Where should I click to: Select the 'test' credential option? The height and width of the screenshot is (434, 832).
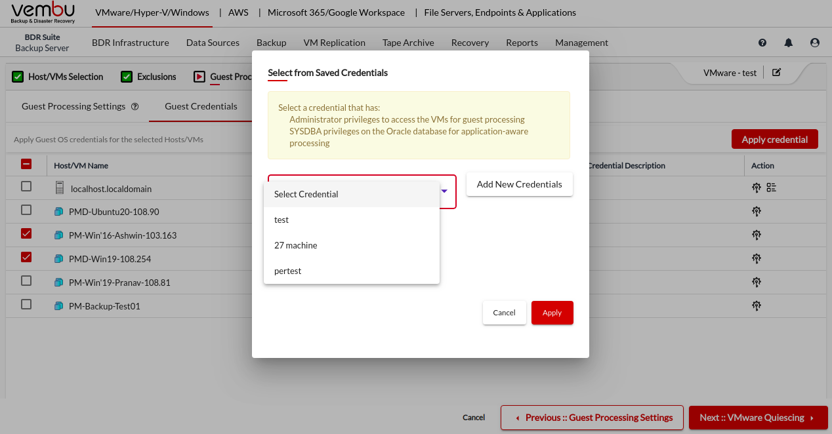(x=281, y=220)
